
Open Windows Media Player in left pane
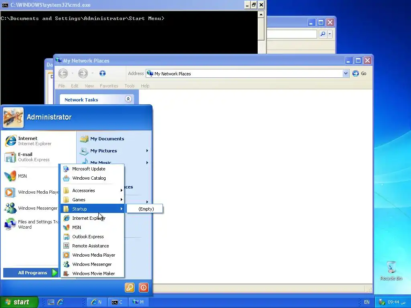click(x=31, y=192)
